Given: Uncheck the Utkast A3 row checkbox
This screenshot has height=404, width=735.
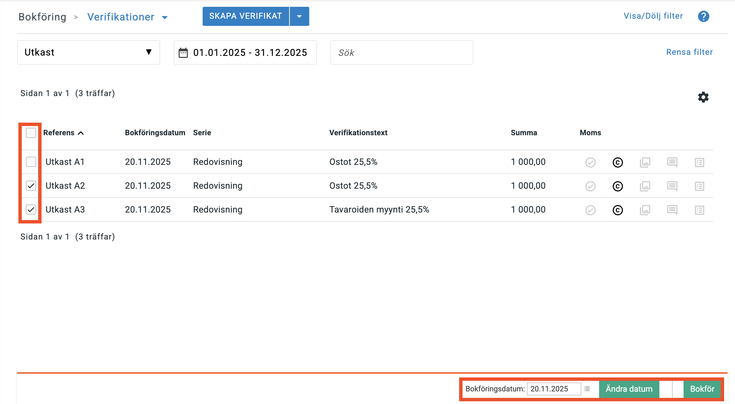Looking at the screenshot, I should click(31, 209).
